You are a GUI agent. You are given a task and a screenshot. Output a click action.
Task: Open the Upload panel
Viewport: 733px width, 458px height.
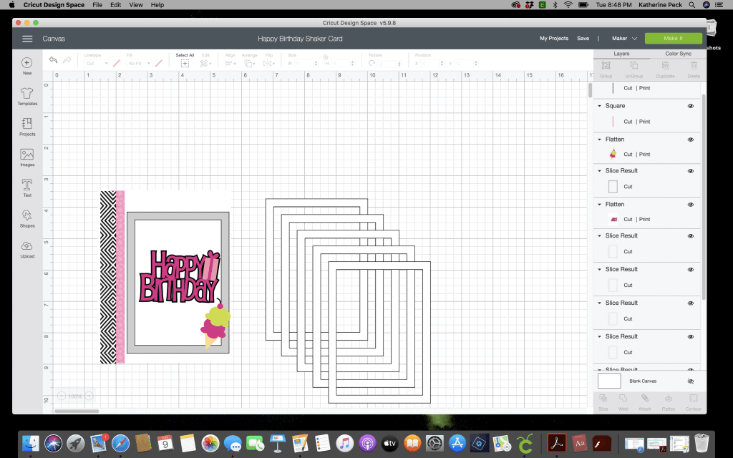pos(27,249)
